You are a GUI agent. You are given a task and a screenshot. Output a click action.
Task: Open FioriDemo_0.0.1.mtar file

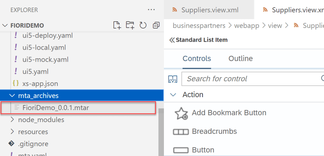[x=55, y=108]
